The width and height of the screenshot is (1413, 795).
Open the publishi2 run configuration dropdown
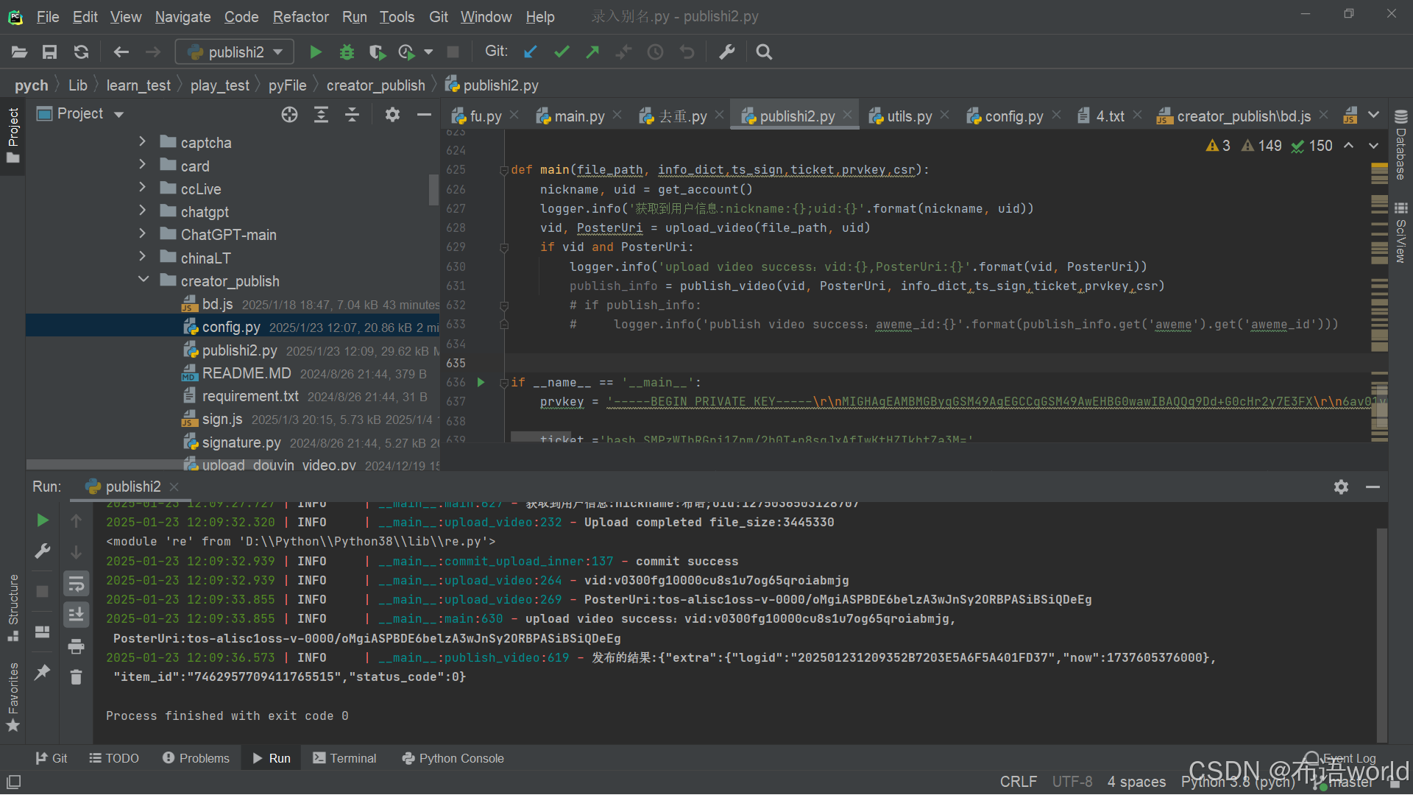click(x=235, y=52)
